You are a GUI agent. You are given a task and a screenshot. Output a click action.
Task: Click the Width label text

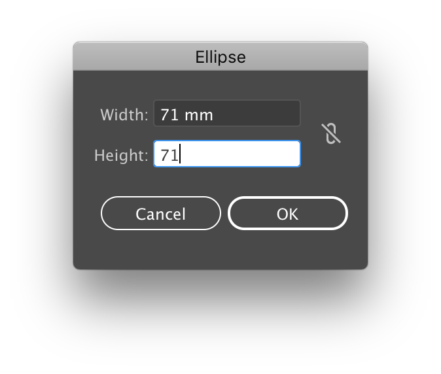(124, 114)
